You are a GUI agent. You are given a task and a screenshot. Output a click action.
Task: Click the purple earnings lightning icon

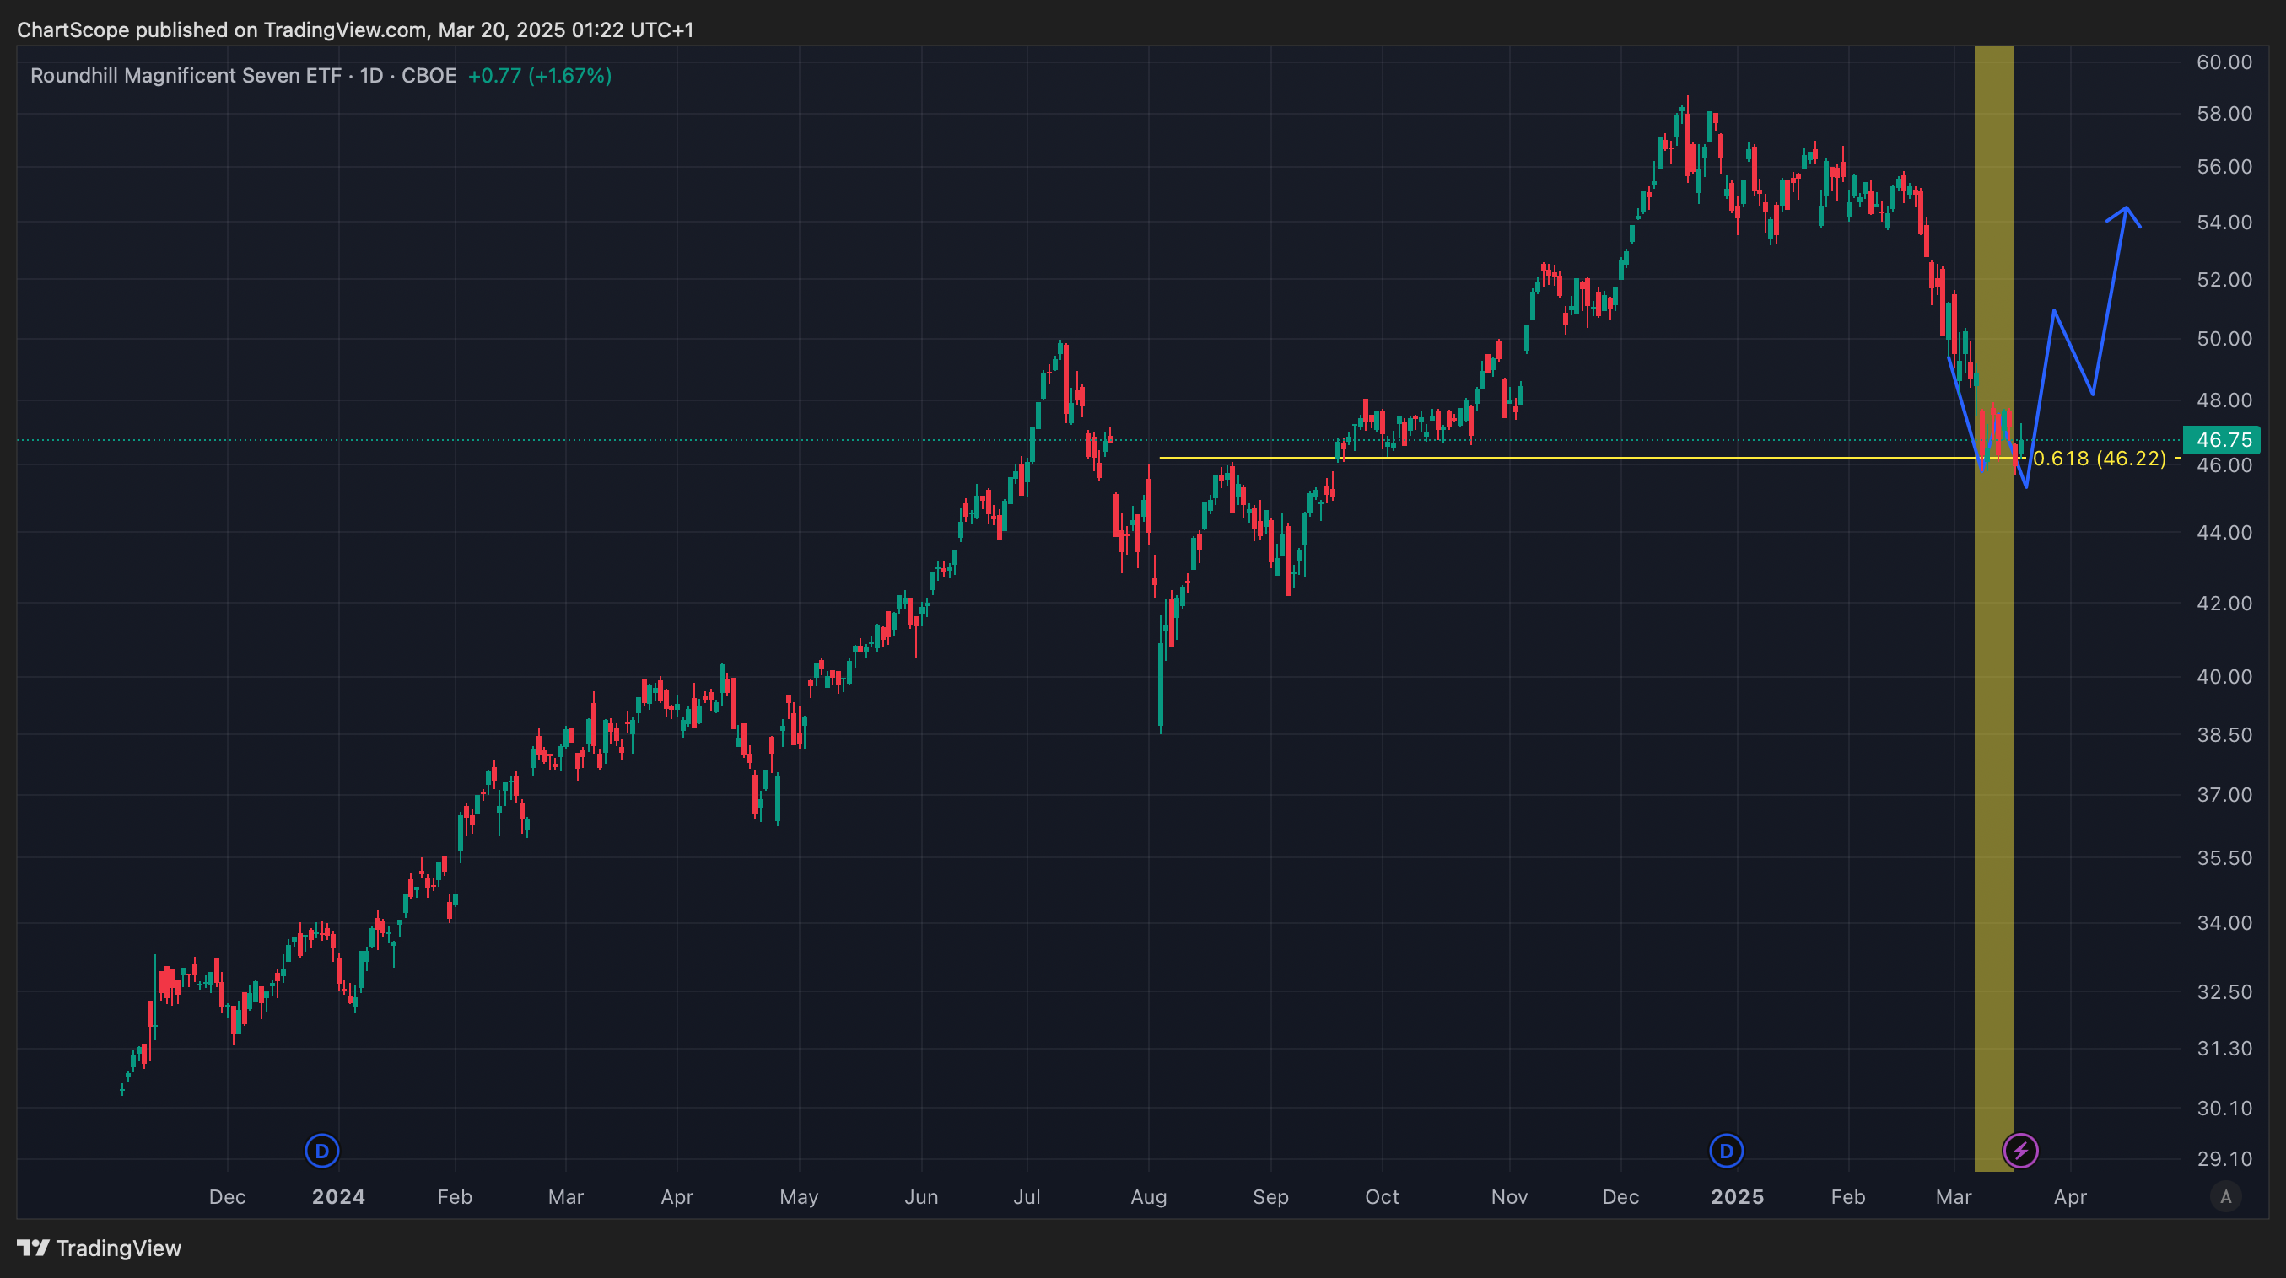tap(2020, 1152)
